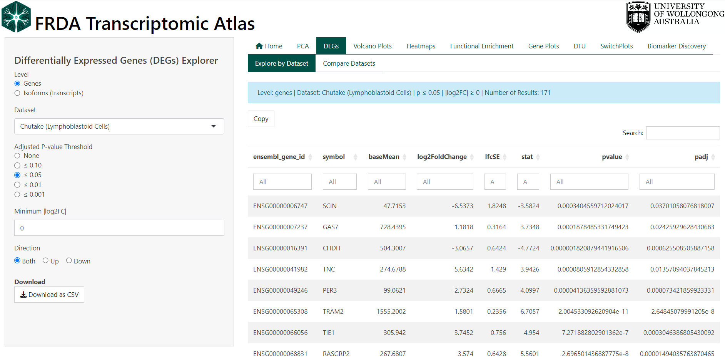Sort by lfcSE column sort arrows

(505, 157)
